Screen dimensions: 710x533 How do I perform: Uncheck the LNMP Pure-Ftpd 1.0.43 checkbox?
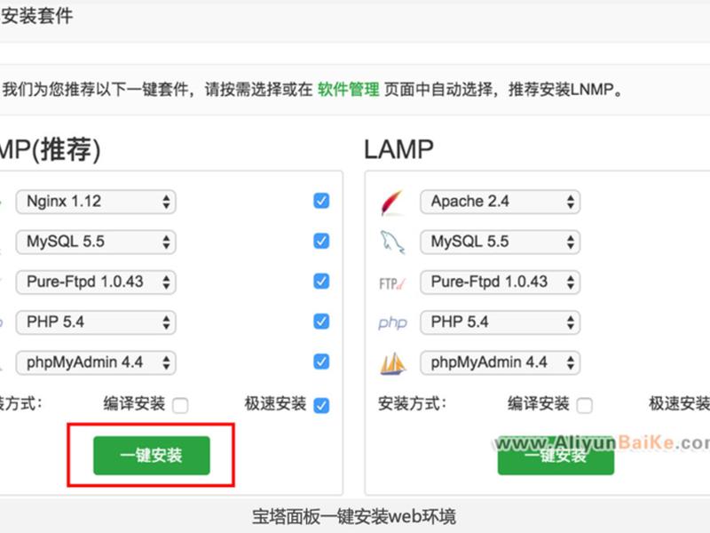(321, 282)
